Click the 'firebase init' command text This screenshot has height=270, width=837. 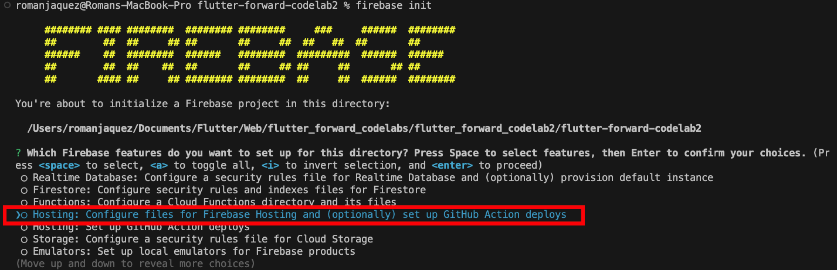394,6
